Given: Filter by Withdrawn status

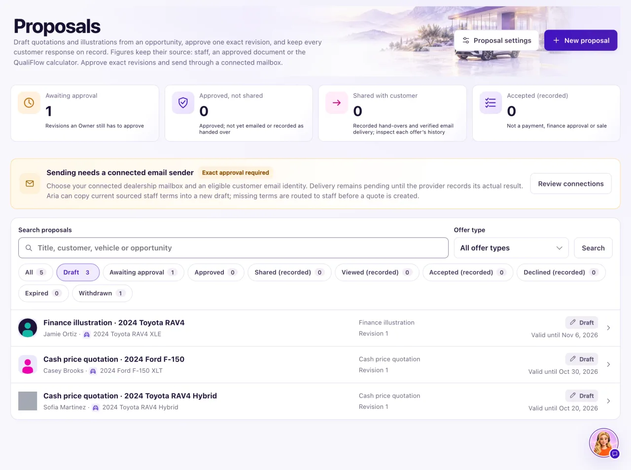Looking at the screenshot, I should click(x=102, y=293).
